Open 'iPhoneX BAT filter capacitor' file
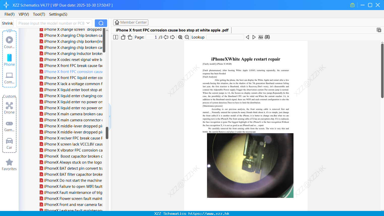Viewport: 384px width, 216px height. point(71,174)
